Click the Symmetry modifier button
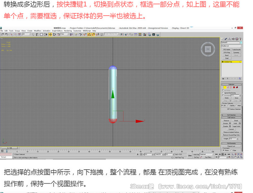The image size is (253, 193). [237, 52]
